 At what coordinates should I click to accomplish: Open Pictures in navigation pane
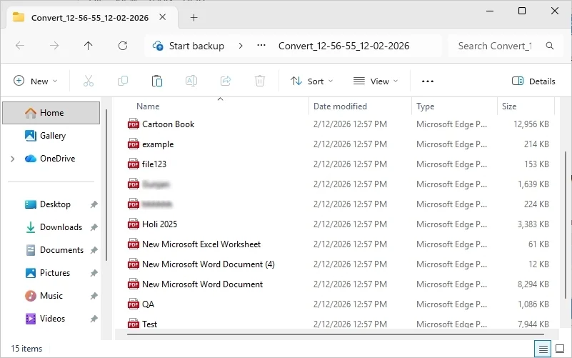pyautogui.click(x=55, y=273)
